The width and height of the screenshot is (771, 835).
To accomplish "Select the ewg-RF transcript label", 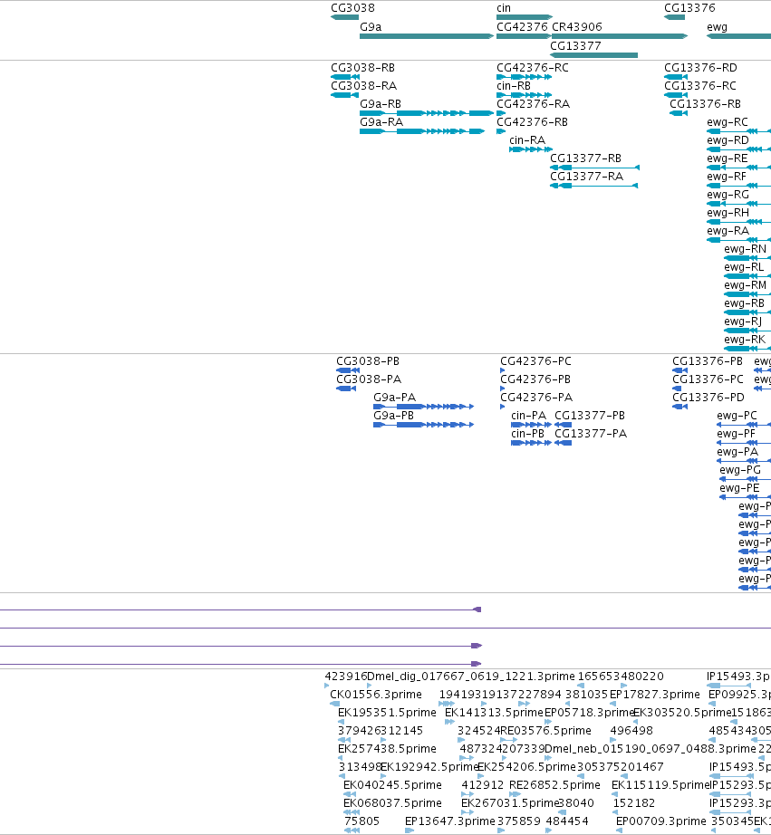I will tap(727, 177).
